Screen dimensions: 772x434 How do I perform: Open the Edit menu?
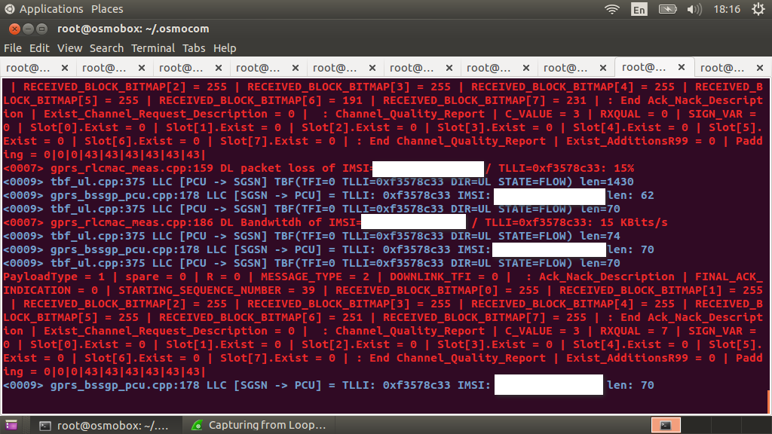coord(39,48)
